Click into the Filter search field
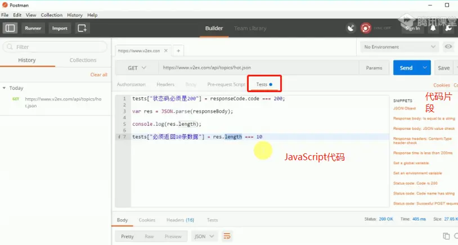This screenshot has width=458, height=245. click(x=56, y=47)
